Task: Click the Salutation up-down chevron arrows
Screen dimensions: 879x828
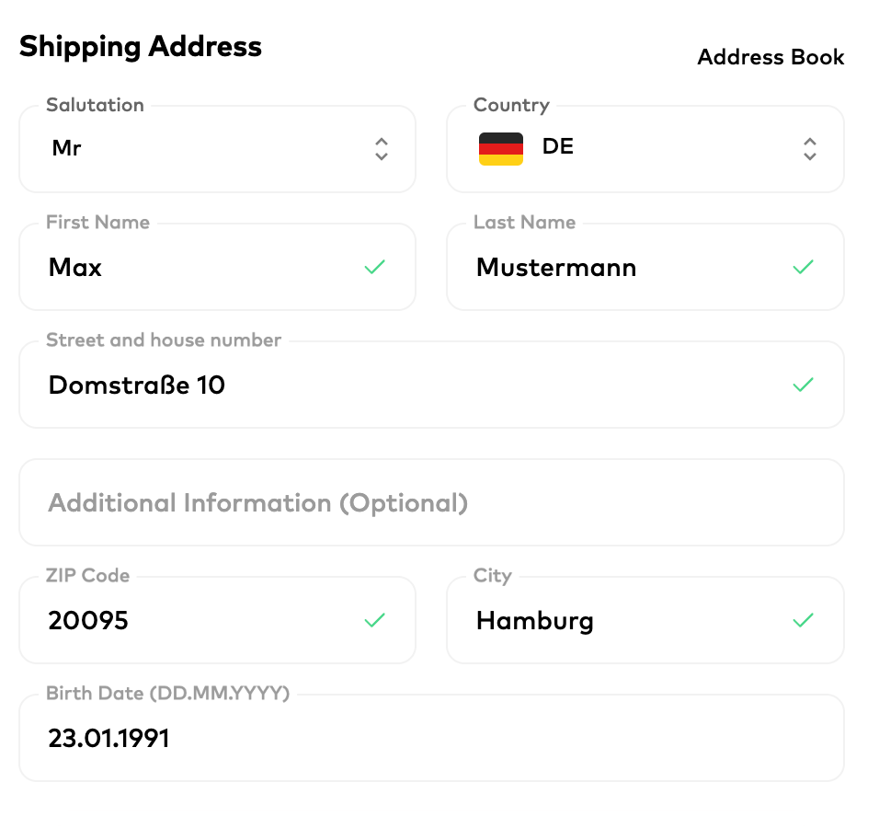Action: pyautogui.click(x=382, y=149)
